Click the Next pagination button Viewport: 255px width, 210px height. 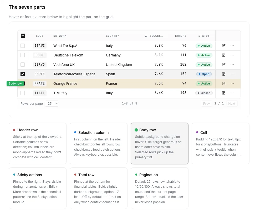pyautogui.click(x=232, y=103)
